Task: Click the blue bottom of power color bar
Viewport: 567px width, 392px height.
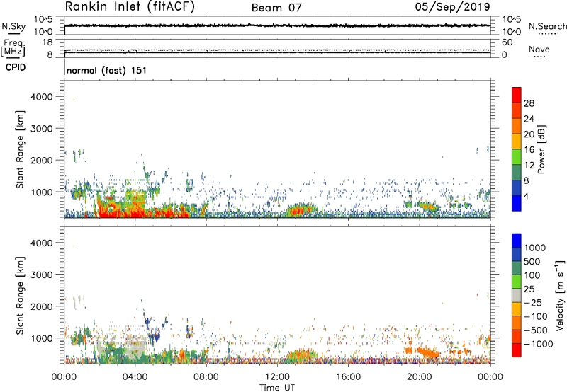Action: coord(517,203)
